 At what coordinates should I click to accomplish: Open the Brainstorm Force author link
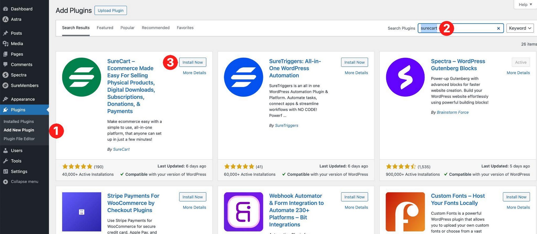pos(452,112)
